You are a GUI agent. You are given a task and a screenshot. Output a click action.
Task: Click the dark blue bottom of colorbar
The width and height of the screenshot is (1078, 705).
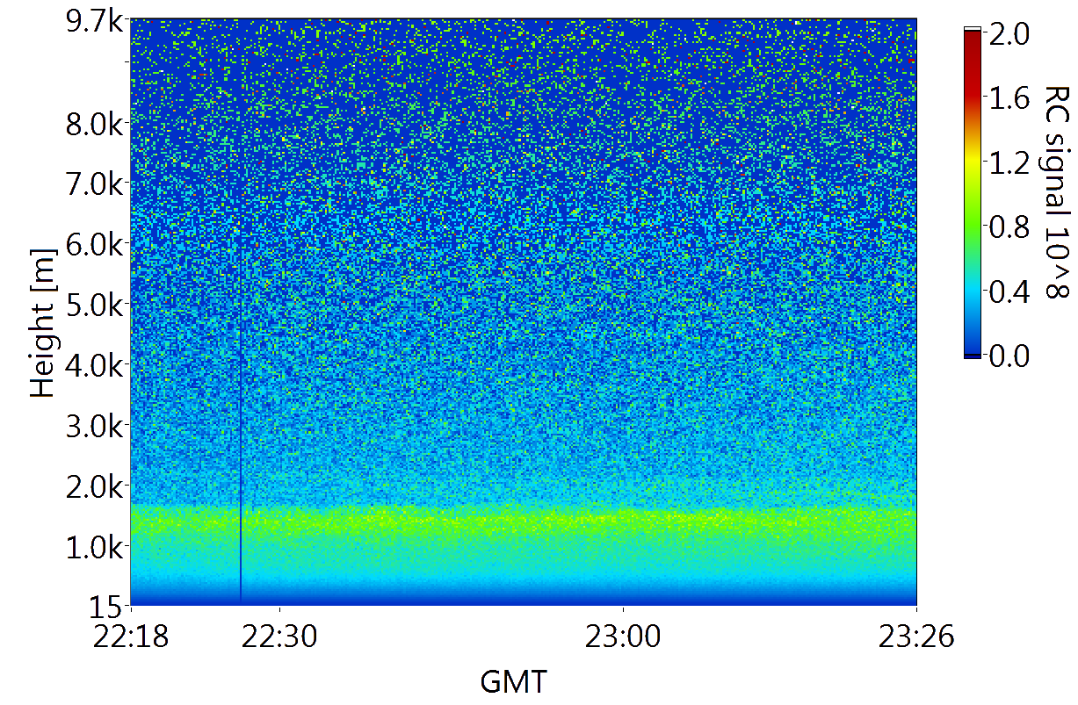pyautogui.click(x=972, y=351)
